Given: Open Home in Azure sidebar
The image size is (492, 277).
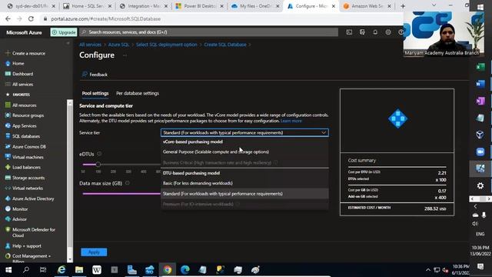Looking at the screenshot, I should (18, 63).
